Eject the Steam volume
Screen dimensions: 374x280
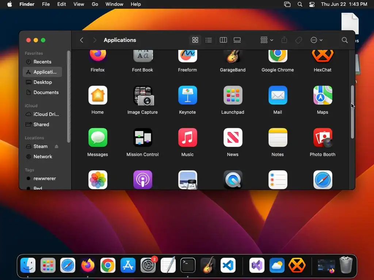pyautogui.click(x=57, y=147)
